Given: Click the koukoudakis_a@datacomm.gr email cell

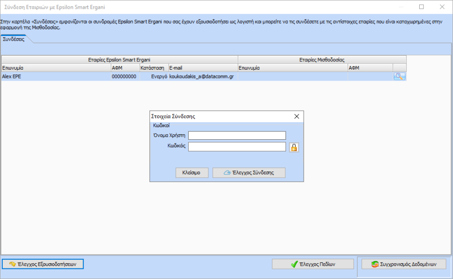Looking at the screenshot, I should pos(202,77).
